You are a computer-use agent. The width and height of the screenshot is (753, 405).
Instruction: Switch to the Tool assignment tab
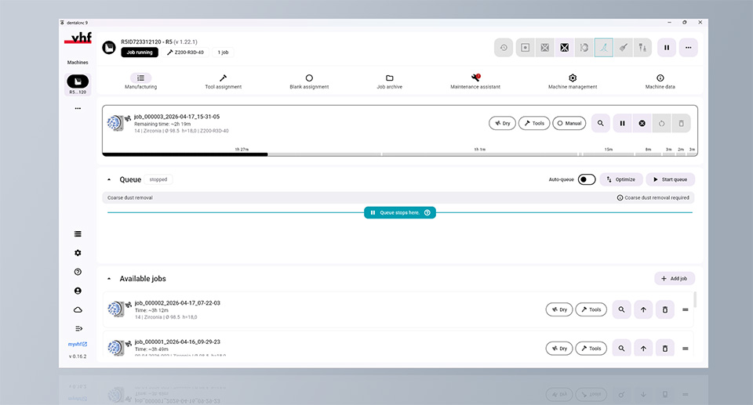click(x=224, y=81)
